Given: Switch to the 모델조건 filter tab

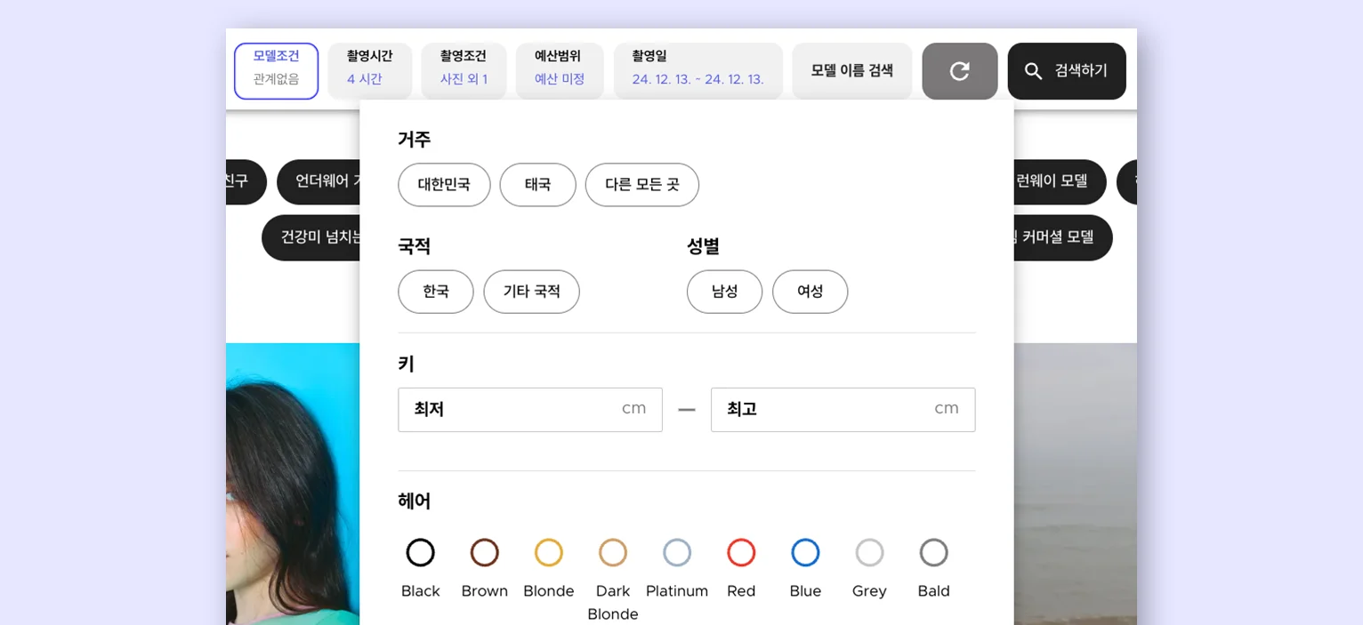Looking at the screenshot, I should tap(276, 70).
